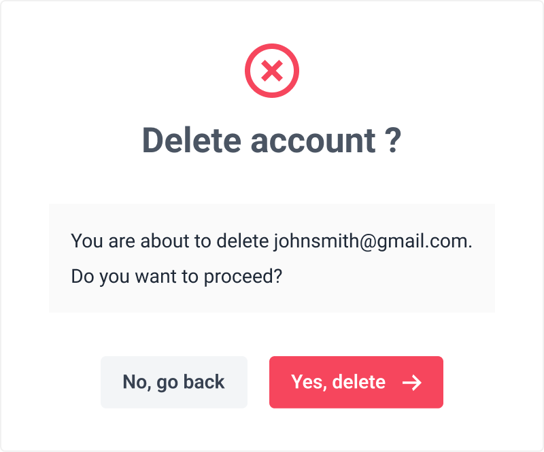This screenshot has height=452, width=544.
Task: Click the Delete account ? heading
Action: [x=271, y=140]
